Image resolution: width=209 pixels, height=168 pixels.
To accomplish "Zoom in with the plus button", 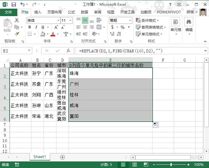I will click(x=188, y=165).
